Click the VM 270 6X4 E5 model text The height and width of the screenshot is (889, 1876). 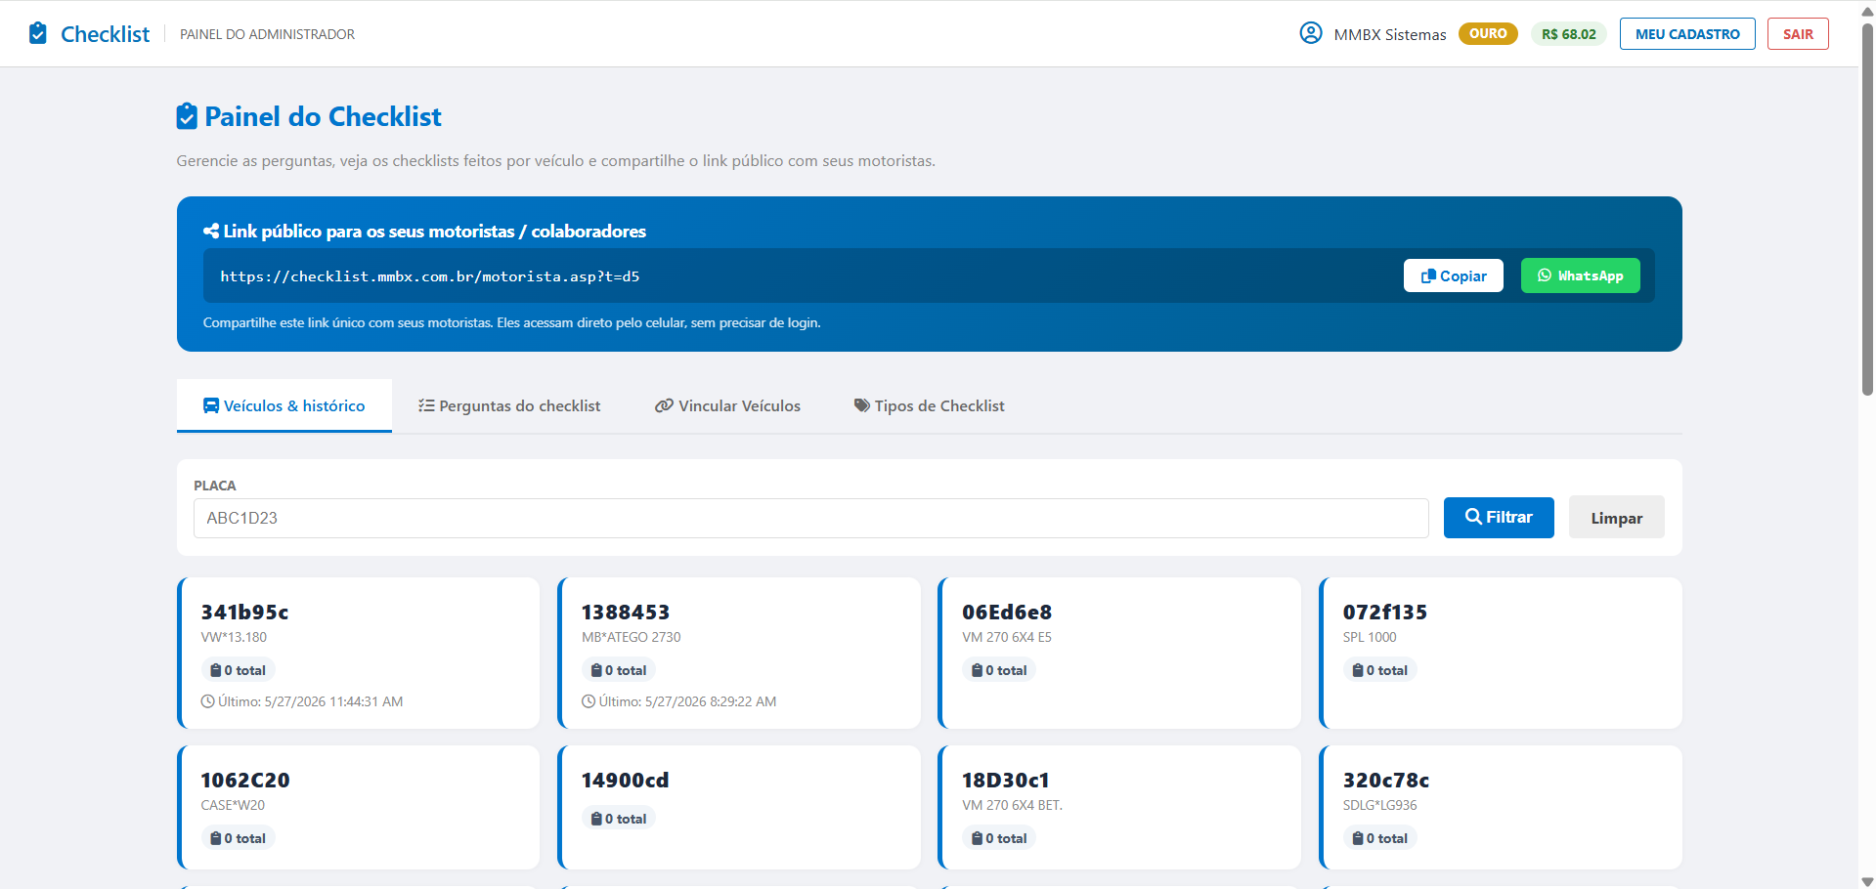1007,637
